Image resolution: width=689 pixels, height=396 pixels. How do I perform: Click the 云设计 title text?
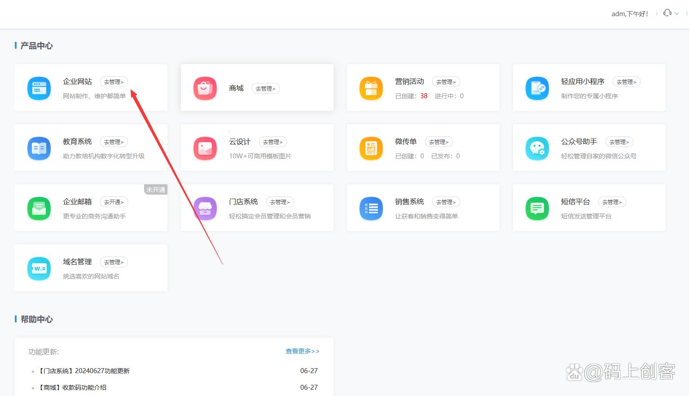(x=240, y=141)
